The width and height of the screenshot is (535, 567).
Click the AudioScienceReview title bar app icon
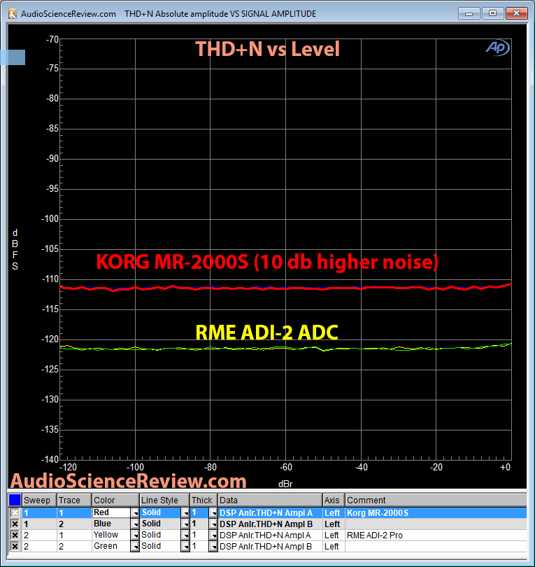click(13, 14)
